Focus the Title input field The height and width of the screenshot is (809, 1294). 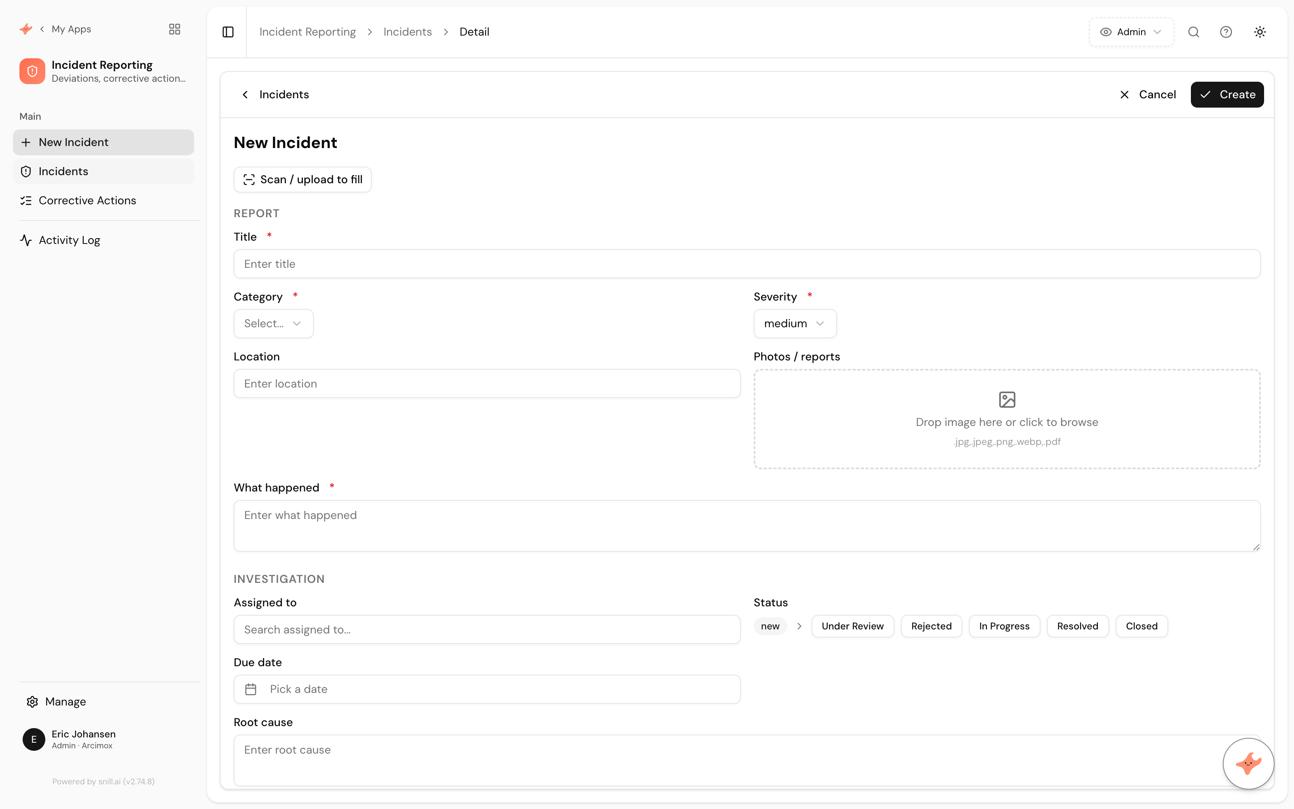(747, 264)
